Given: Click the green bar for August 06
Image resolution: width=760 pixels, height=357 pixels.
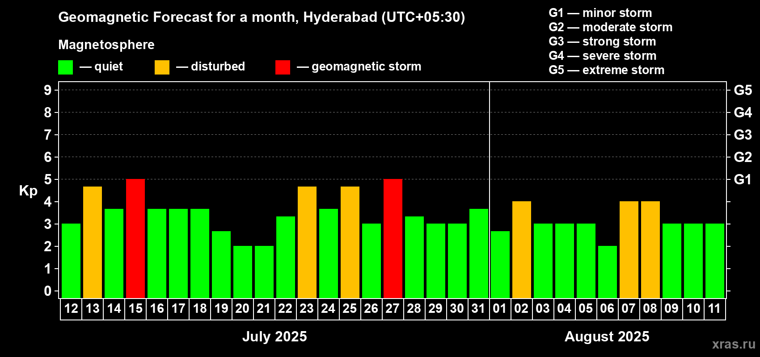Looking at the screenshot, I should pos(608,272).
